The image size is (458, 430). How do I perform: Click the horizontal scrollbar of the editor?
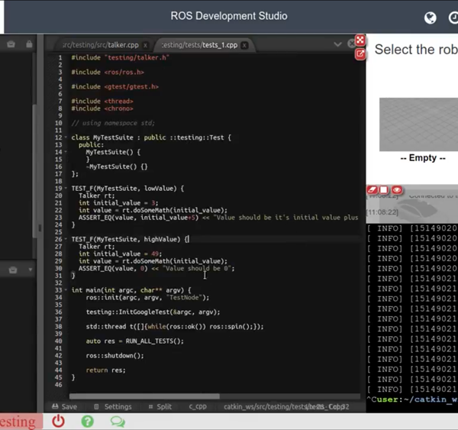pyautogui.click(x=144, y=396)
